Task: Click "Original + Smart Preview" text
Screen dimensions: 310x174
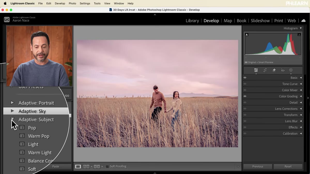Action: (260, 62)
